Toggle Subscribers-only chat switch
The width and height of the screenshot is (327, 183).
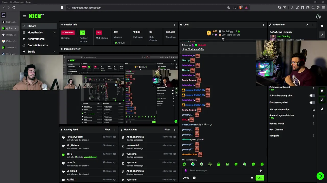pos(312,96)
